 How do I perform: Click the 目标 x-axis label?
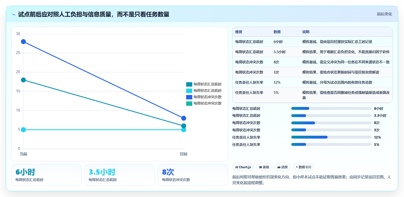[x=184, y=154]
